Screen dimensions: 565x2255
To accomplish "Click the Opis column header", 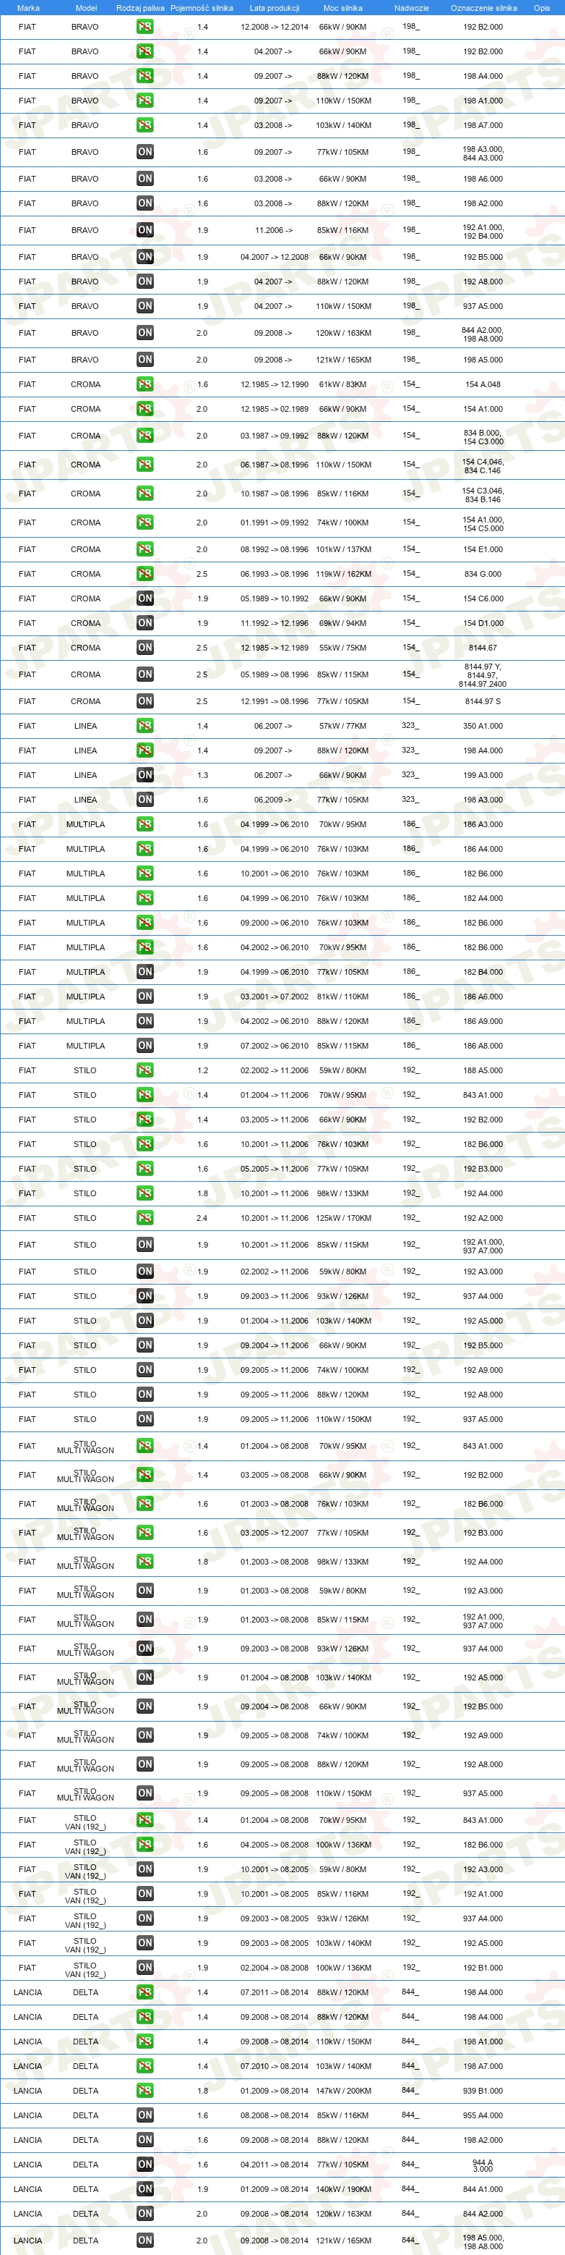I will coord(543,8).
